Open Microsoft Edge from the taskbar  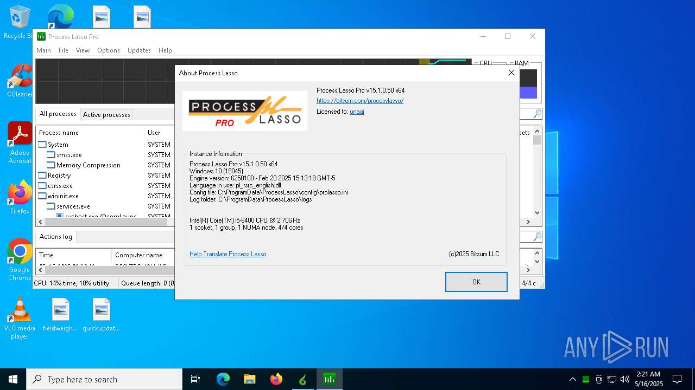pyautogui.click(x=223, y=379)
